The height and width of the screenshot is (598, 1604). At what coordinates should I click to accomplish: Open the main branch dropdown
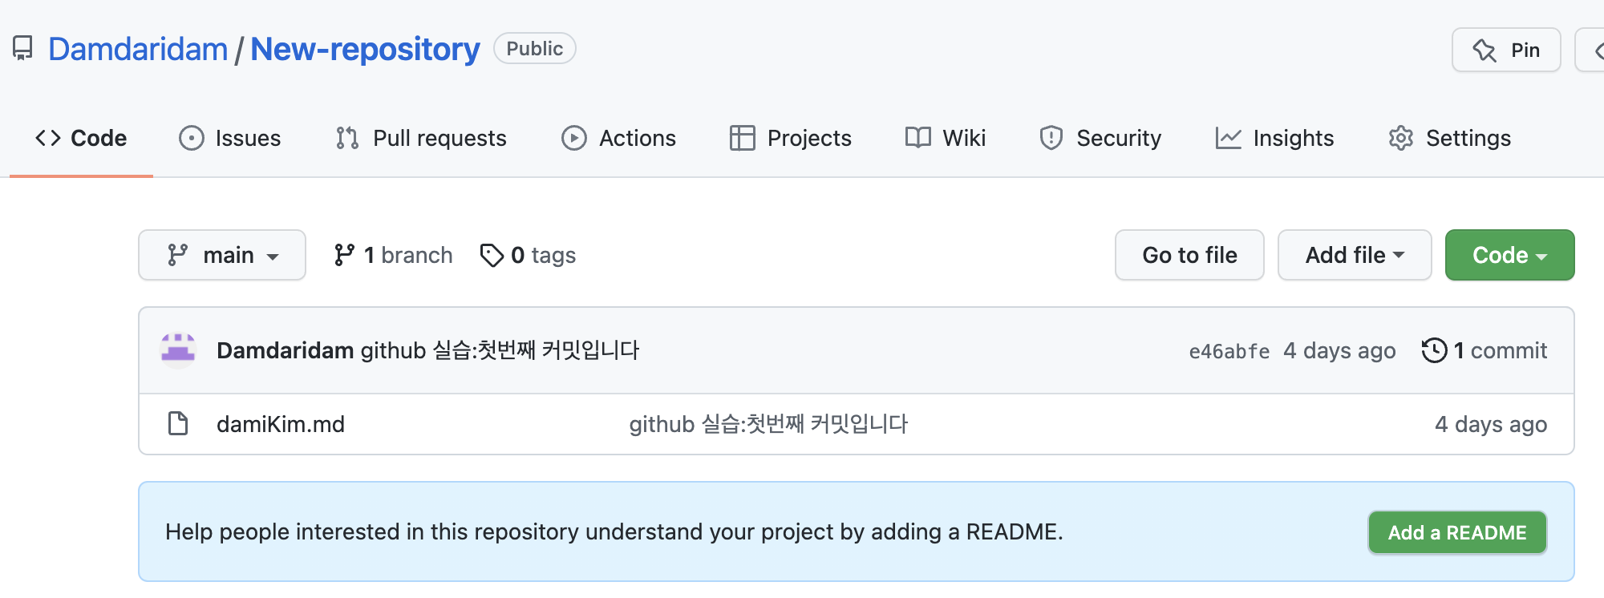point(222,255)
